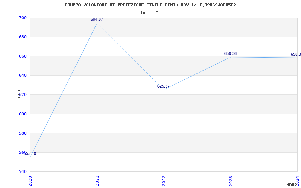The width and height of the screenshot is (301, 188).
Task: Click the Anno axis title
Action: click(x=292, y=184)
